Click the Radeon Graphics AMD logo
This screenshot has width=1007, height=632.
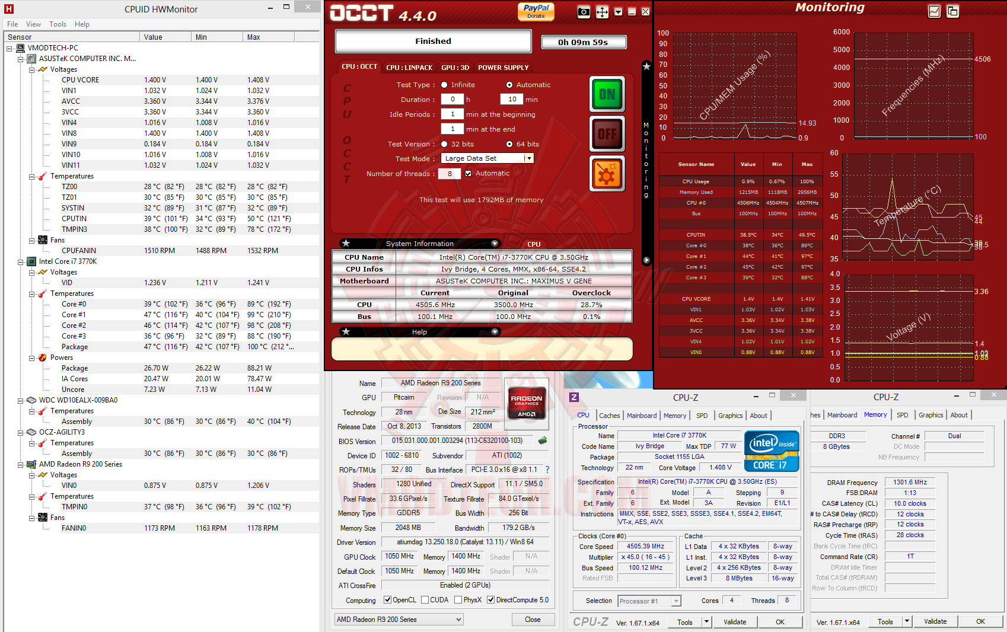coord(527,403)
